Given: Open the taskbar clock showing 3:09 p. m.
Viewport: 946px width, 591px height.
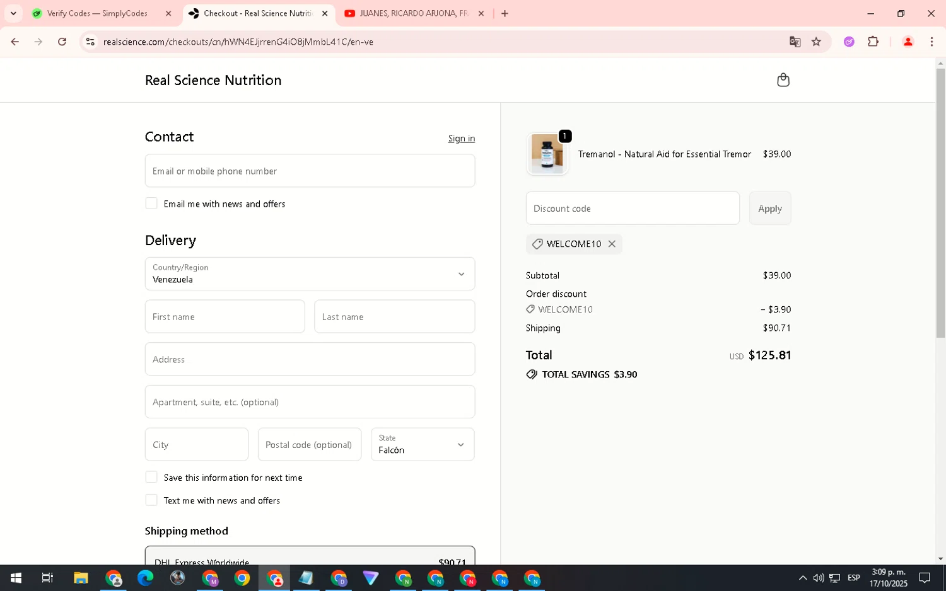Looking at the screenshot, I should [x=888, y=578].
